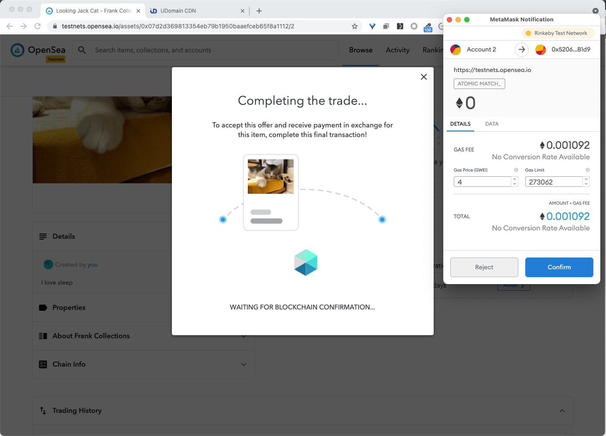The width and height of the screenshot is (606, 436).
Task: Switch to the DATA tab in MetaMask
Action: [492, 124]
